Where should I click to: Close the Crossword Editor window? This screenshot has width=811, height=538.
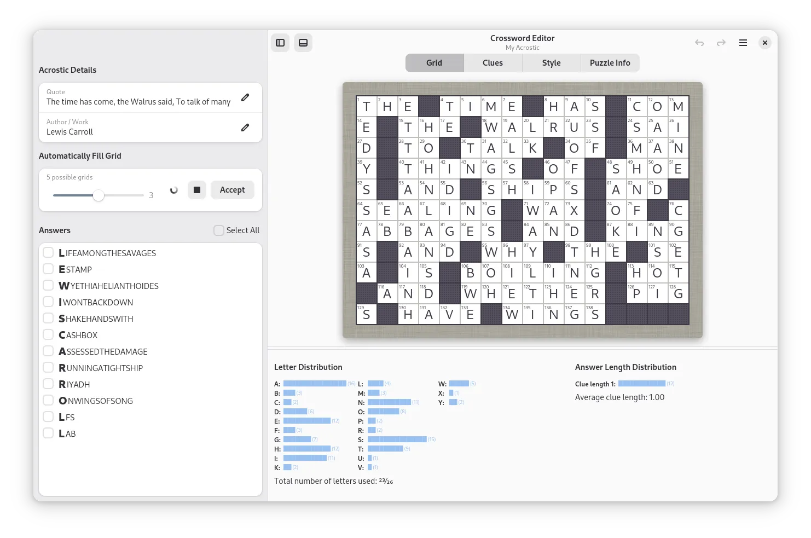(x=765, y=43)
